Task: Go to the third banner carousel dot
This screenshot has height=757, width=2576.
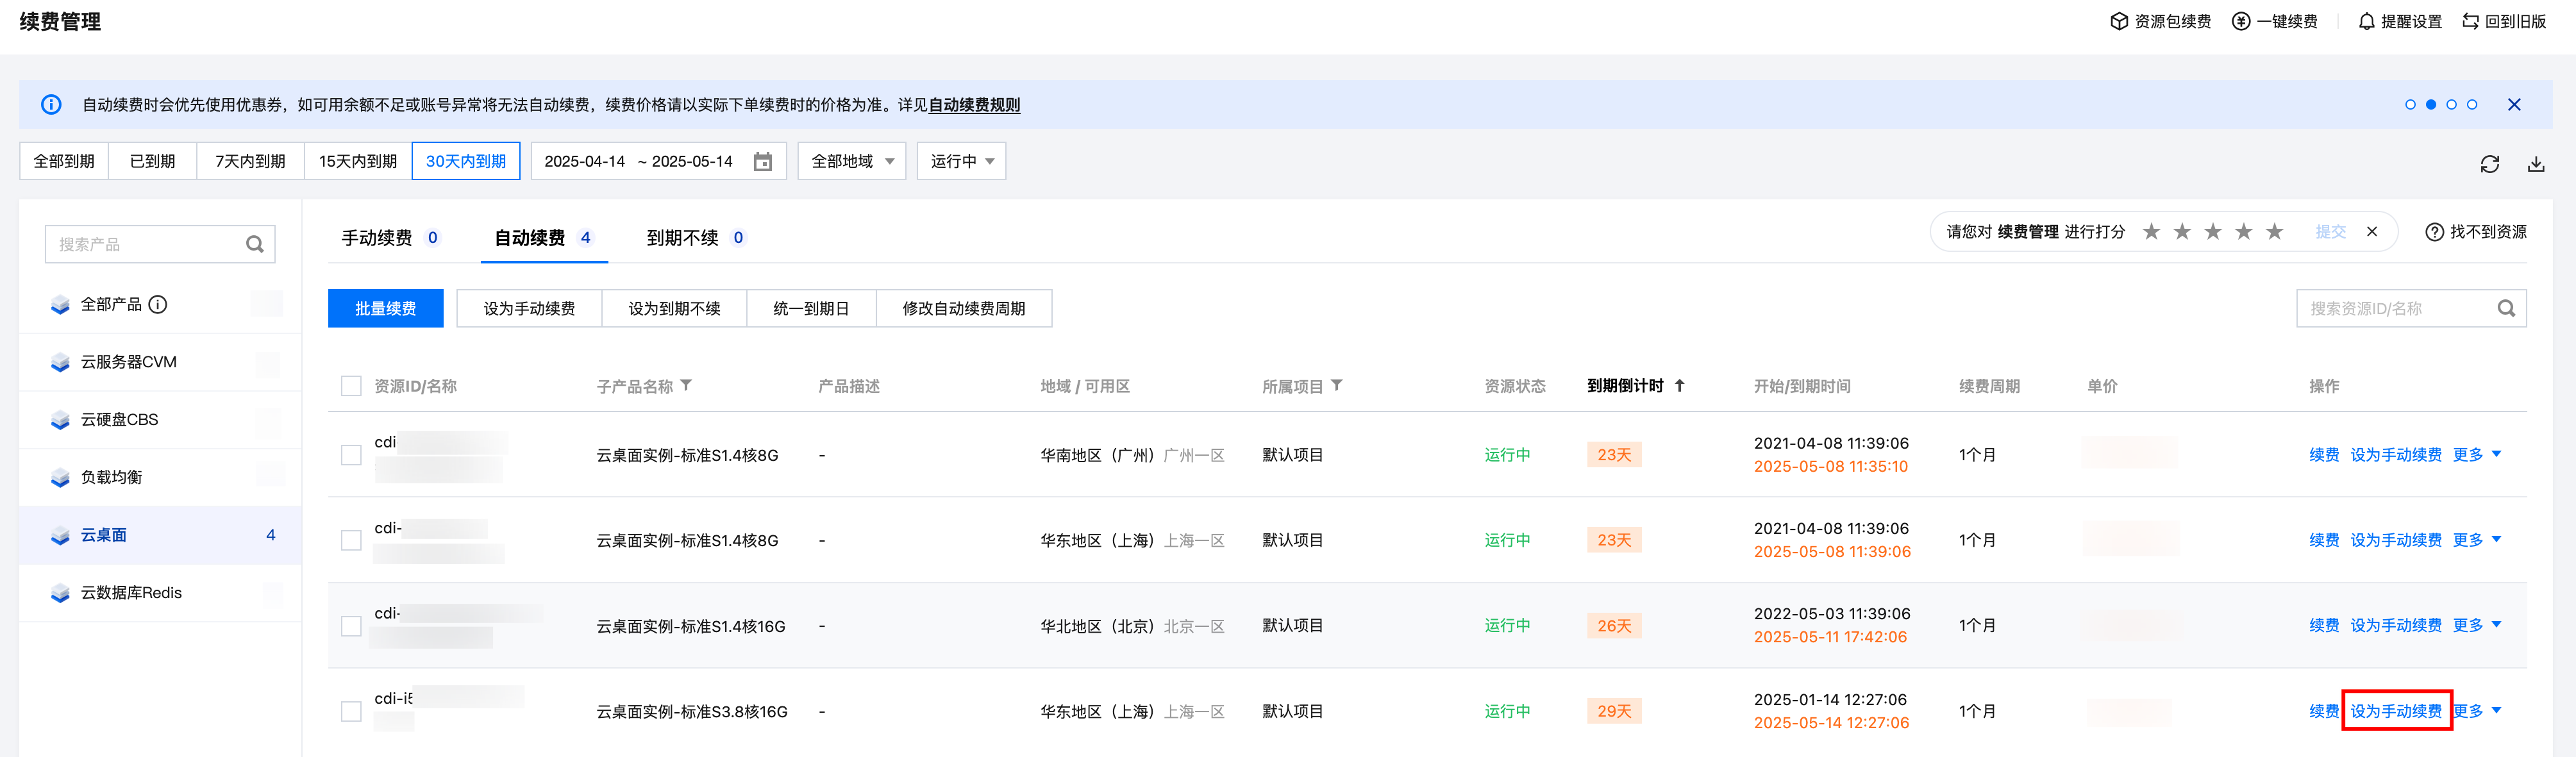Action: tap(2451, 104)
